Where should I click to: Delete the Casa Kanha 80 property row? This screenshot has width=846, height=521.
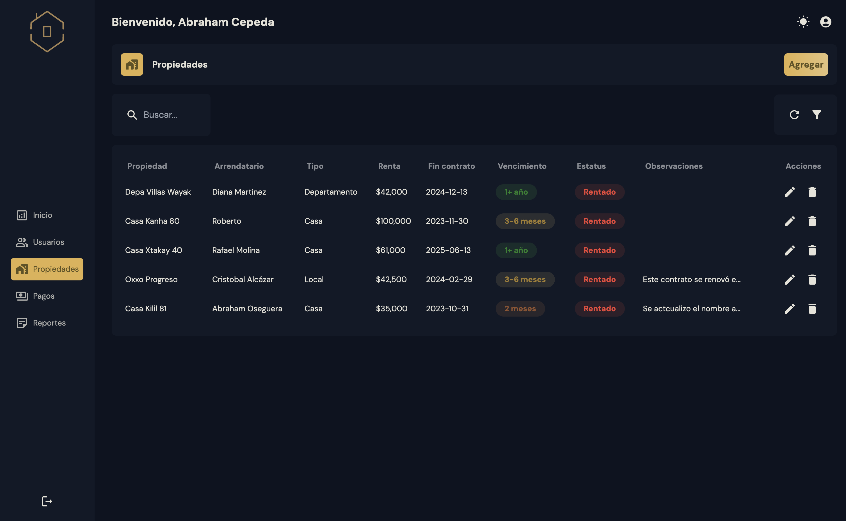coord(812,221)
